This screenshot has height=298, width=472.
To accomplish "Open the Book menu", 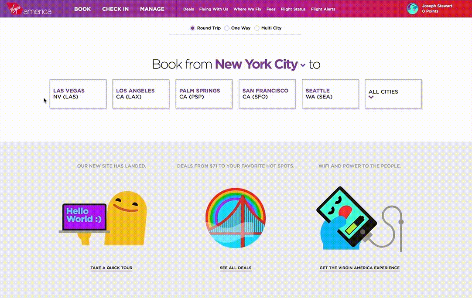I will (82, 9).
